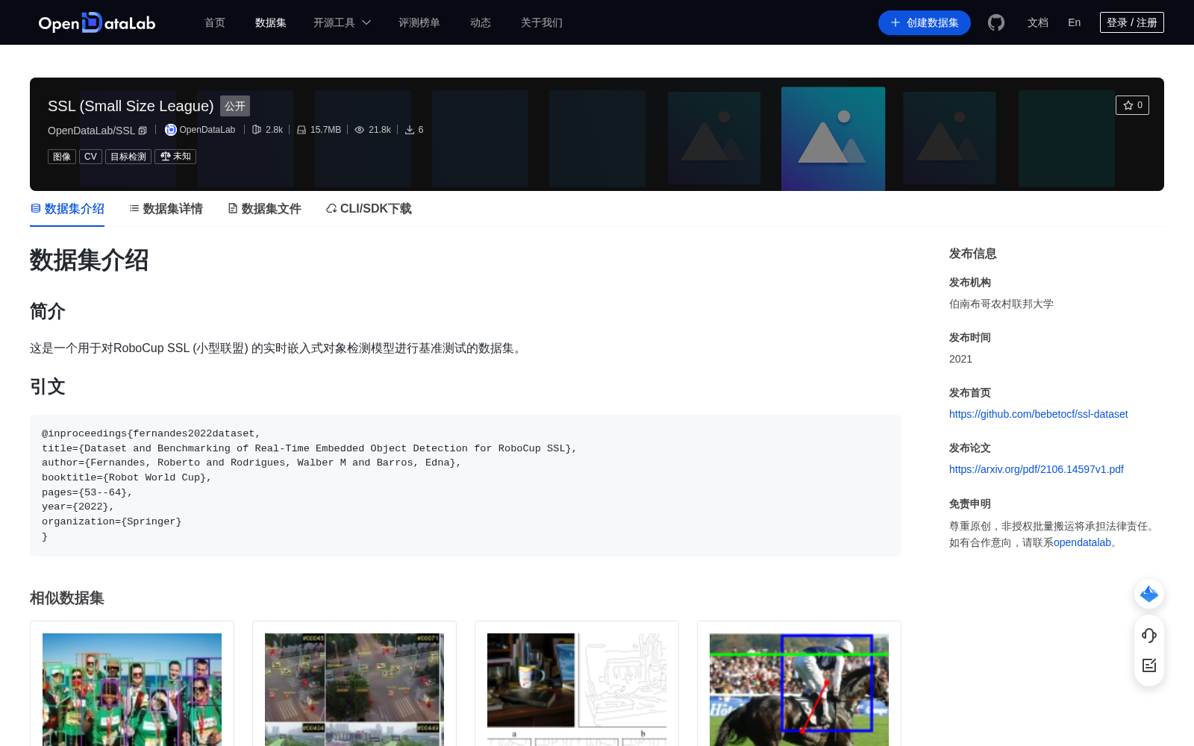
Task: Open the OpenDataLab logo homepage
Action: click(97, 22)
